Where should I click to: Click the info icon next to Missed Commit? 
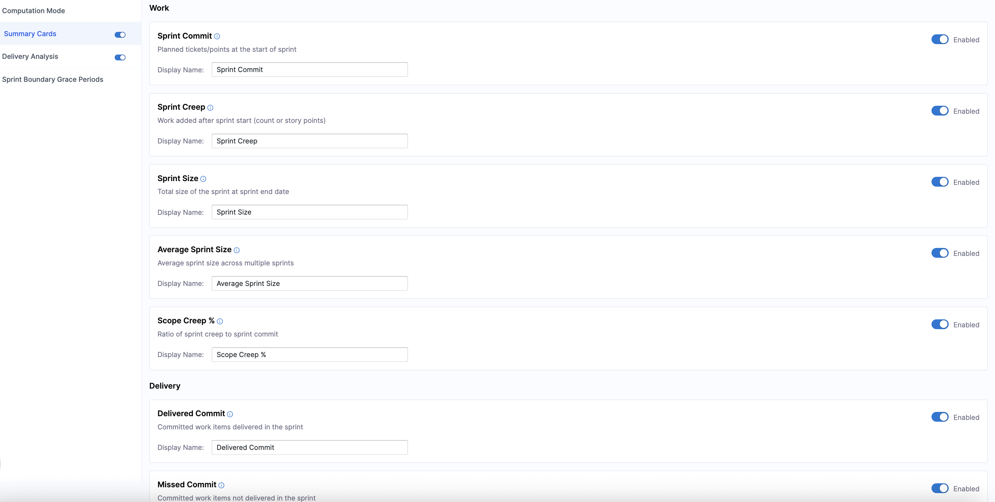pos(221,485)
